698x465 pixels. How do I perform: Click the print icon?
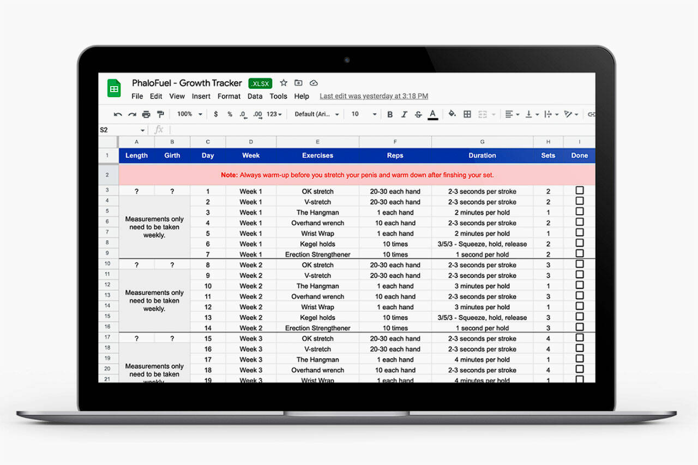pos(146,114)
